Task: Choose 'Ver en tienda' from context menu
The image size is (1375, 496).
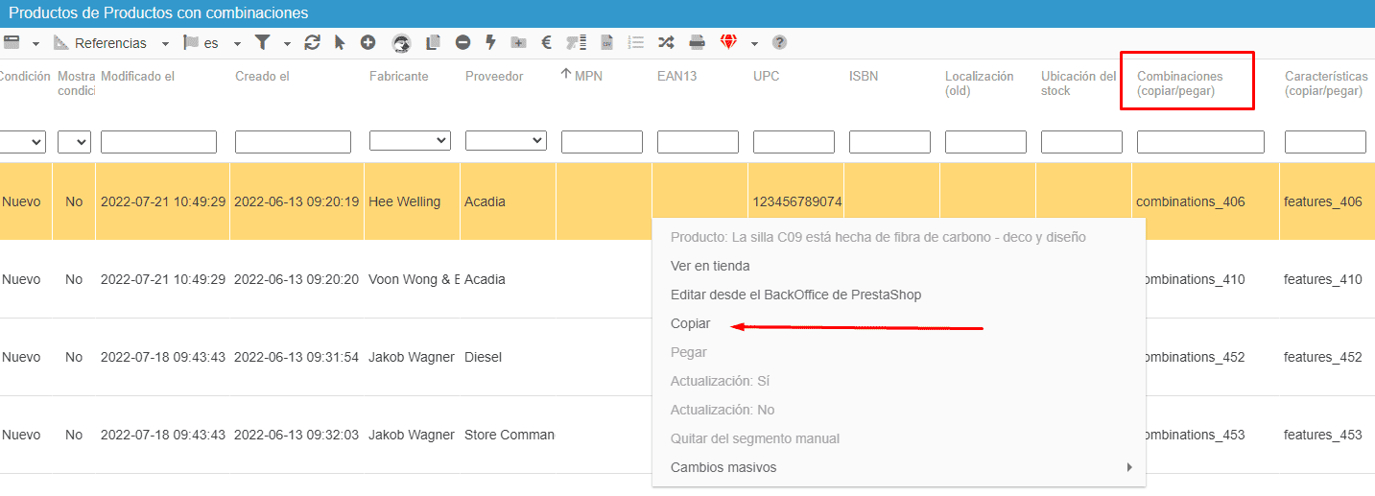Action: 710,266
